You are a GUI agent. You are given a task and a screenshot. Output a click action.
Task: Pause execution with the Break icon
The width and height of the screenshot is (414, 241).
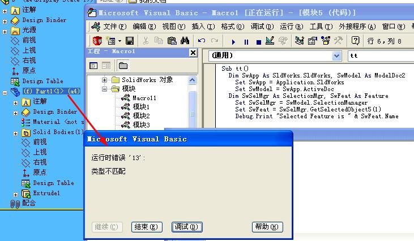click(x=246, y=42)
